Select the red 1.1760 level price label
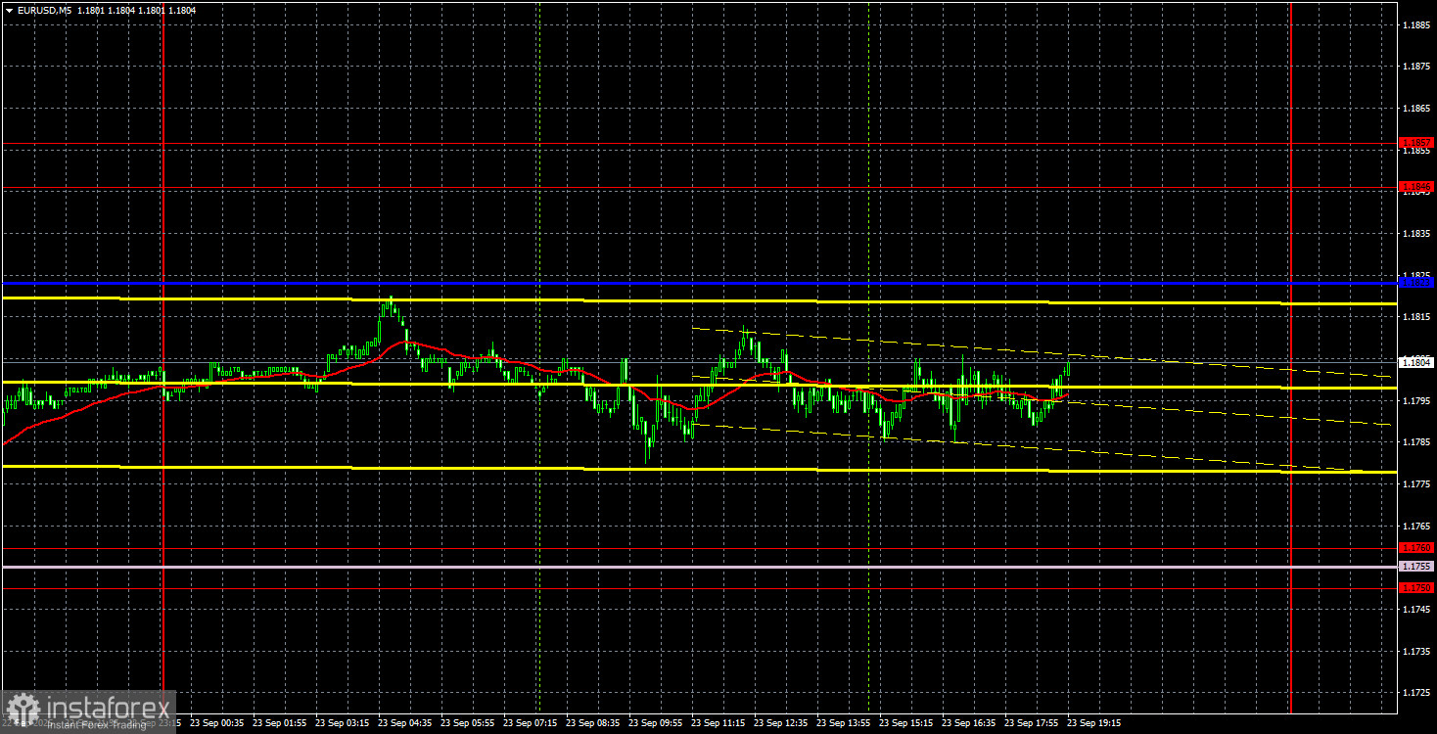 pos(1417,548)
